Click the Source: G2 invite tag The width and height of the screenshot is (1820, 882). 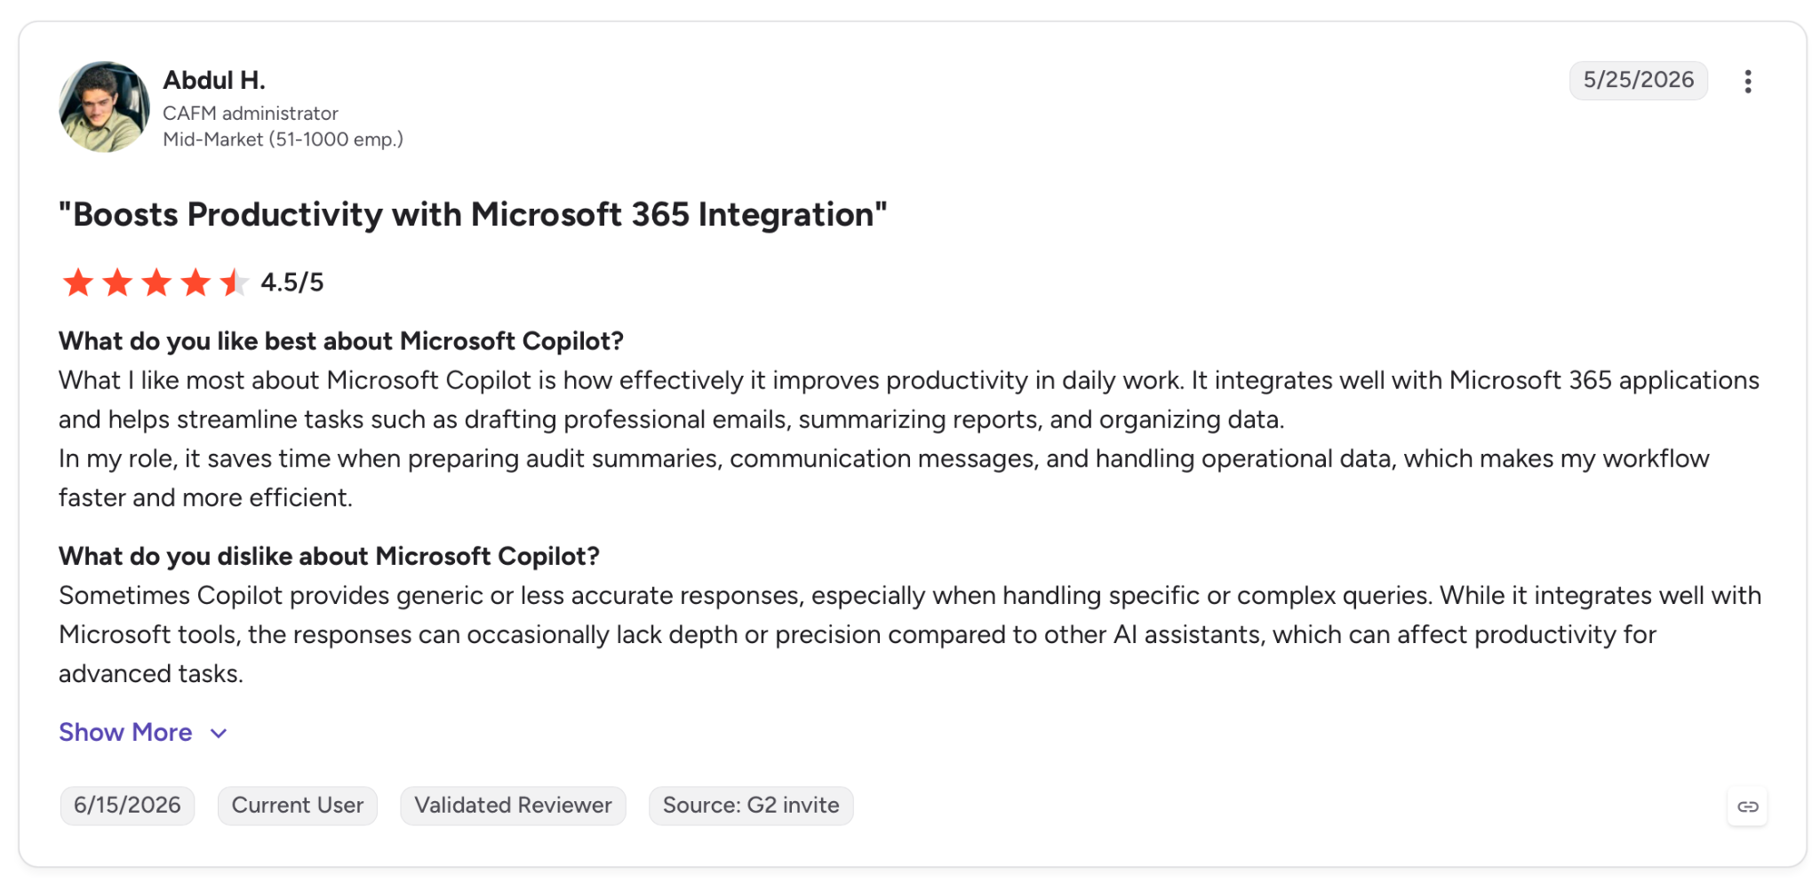[751, 806]
